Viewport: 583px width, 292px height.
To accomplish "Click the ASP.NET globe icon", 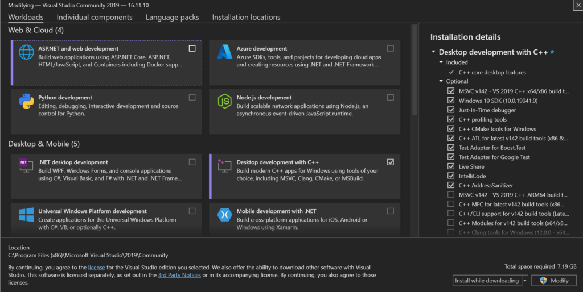I will point(26,52).
